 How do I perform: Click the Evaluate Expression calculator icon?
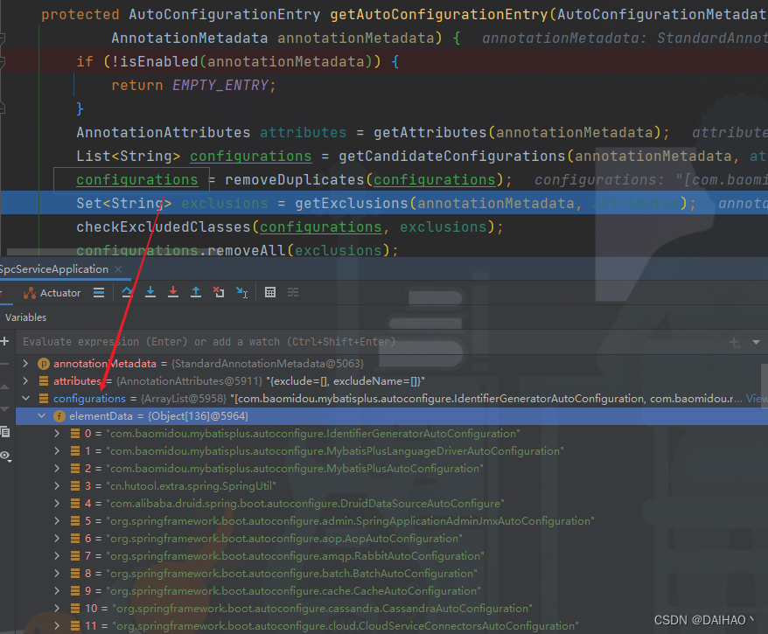pyautogui.click(x=270, y=292)
